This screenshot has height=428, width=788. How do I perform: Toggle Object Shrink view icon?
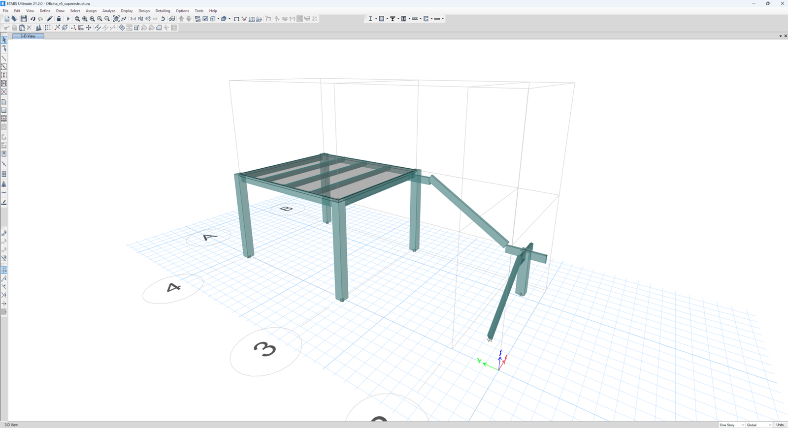(197, 19)
